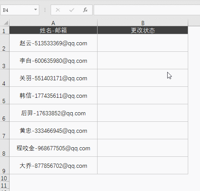Image resolution: width=200 pixels, height=191 pixels.
Task: Select row 9 header
Action: coord(5,166)
